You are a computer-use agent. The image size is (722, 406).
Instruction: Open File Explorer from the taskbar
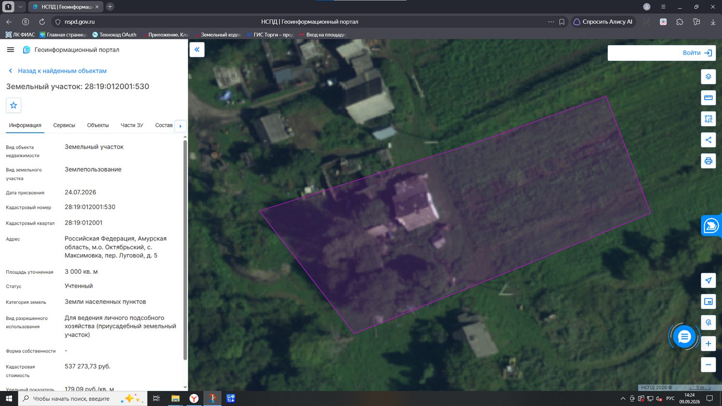tap(175, 398)
